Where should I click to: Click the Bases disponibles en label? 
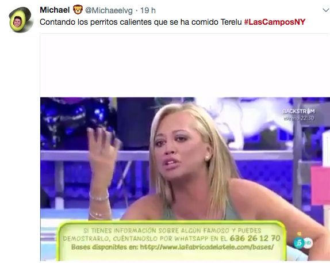(x=105, y=247)
